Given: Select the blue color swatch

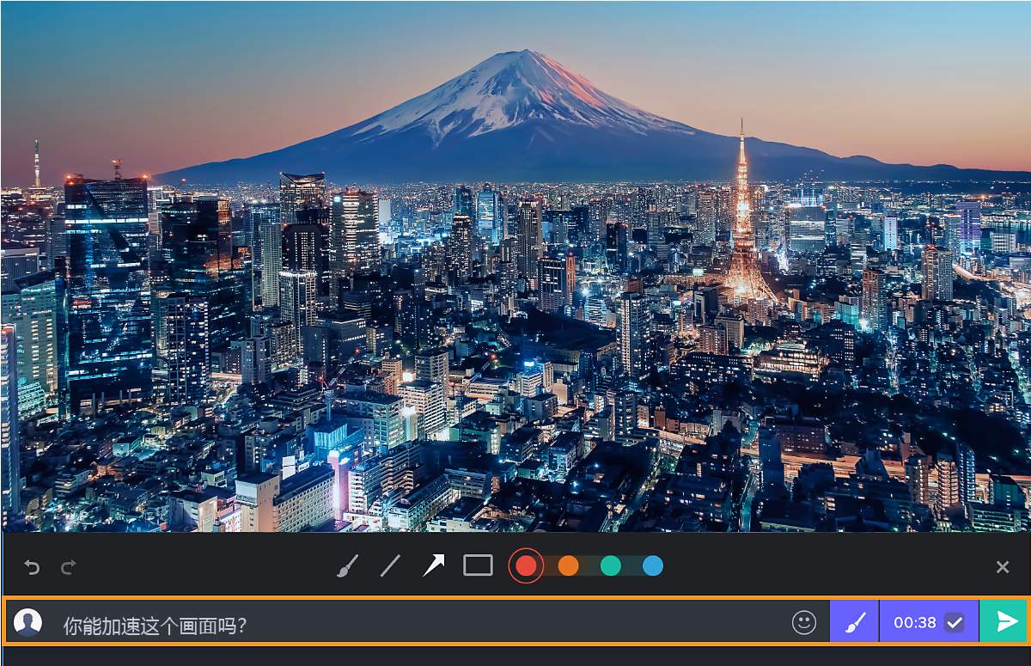Looking at the screenshot, I should pos(653,565).
